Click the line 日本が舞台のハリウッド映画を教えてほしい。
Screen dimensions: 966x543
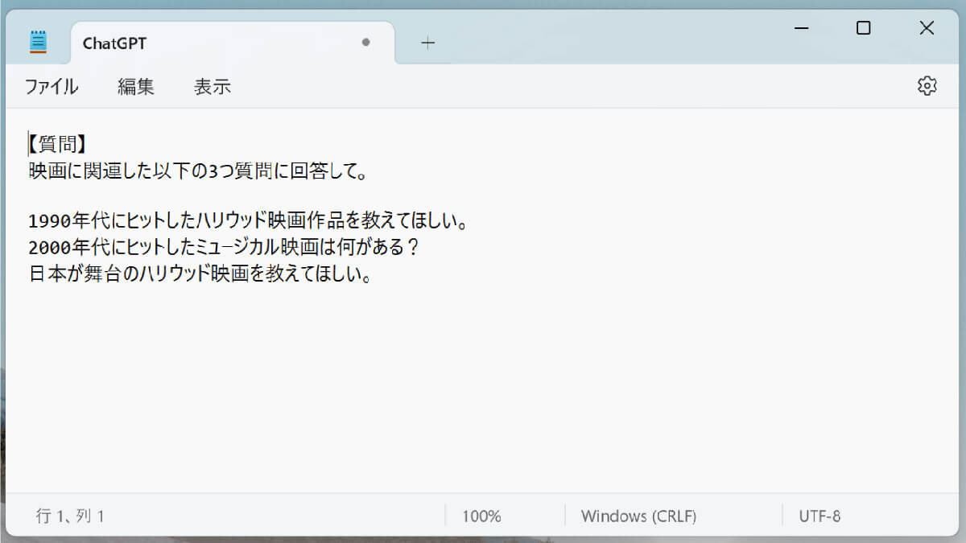coord(200,274)
